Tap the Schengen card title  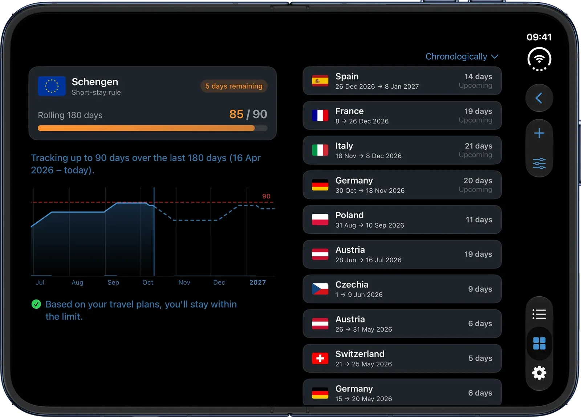coord(95,82)
